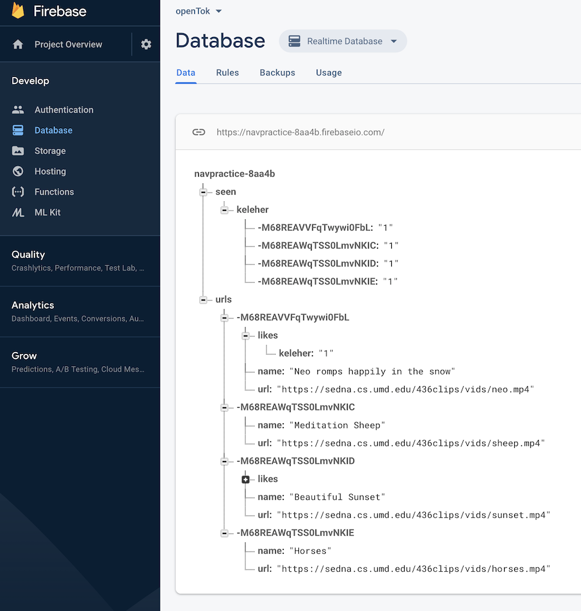Switch to the Backups tab
This screenshot has width=581, height=611.
click(x=278, y=73)
